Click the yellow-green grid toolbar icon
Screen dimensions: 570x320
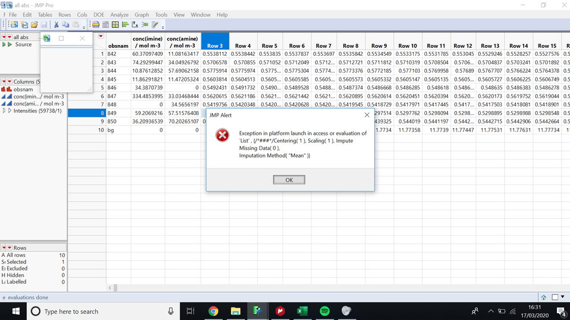click(x=115, y=24)
